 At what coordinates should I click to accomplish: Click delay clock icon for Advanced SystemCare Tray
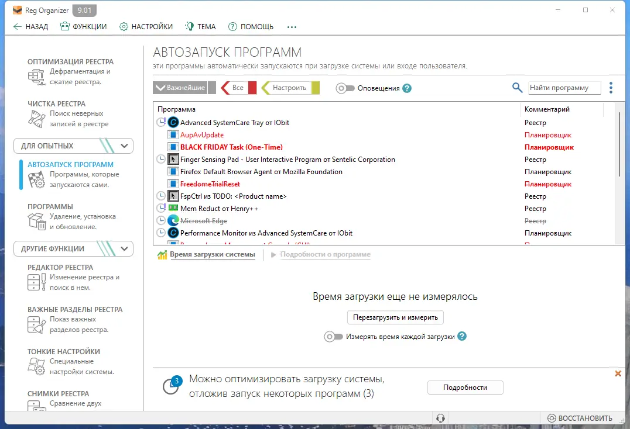click(x=161, y=122)
